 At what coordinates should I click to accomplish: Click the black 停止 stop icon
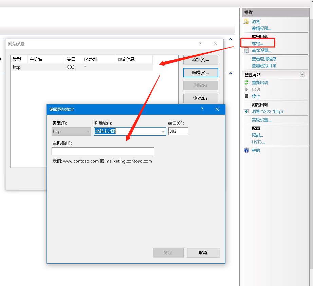[246, 96]
